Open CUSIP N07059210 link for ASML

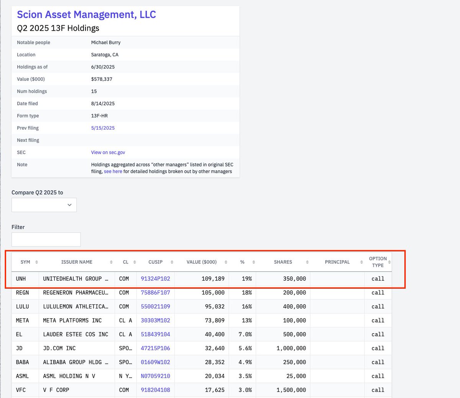155,376
